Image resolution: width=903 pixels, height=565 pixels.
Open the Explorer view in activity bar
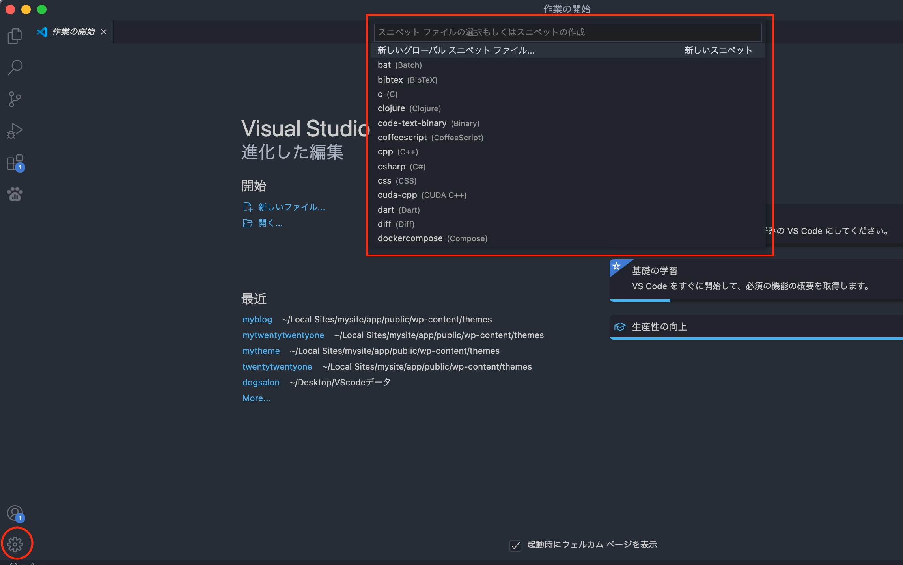(15, 36)
